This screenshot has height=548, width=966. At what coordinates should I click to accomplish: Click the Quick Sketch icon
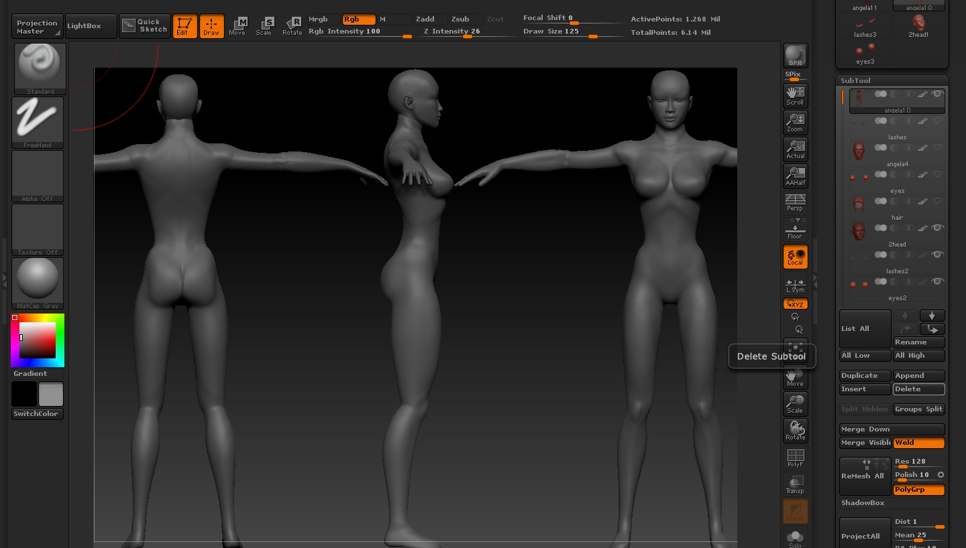pos(145,26)
